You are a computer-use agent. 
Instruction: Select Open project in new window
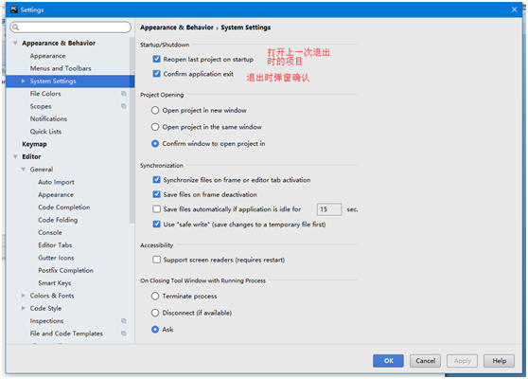[x=155, y=110]
